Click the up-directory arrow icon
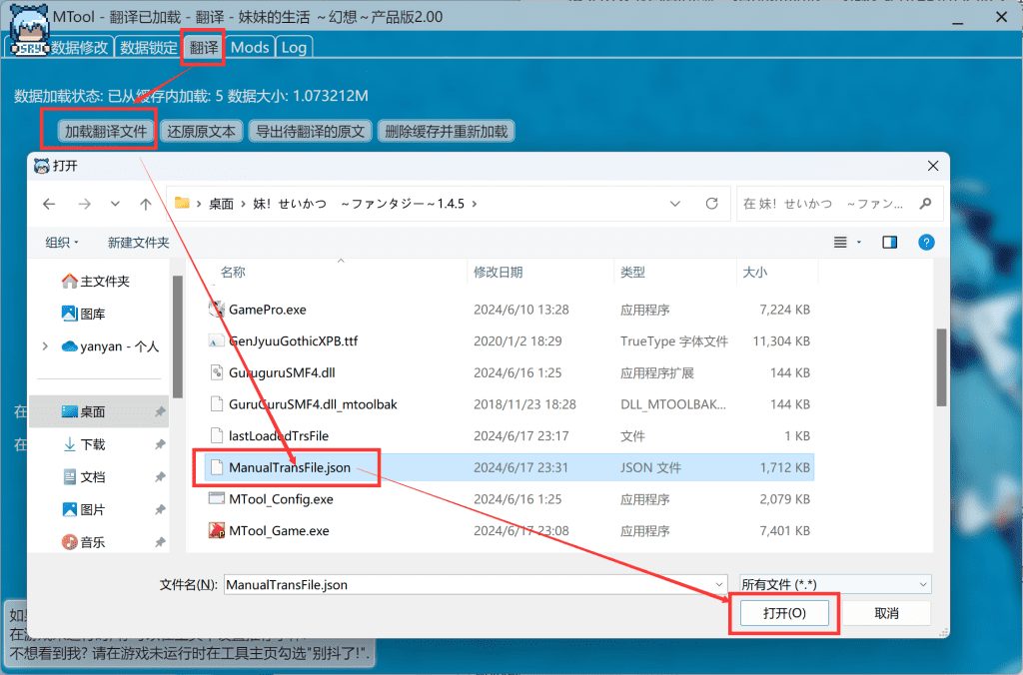This screenshot has width=1023, height=675. [x=146, y=204]
